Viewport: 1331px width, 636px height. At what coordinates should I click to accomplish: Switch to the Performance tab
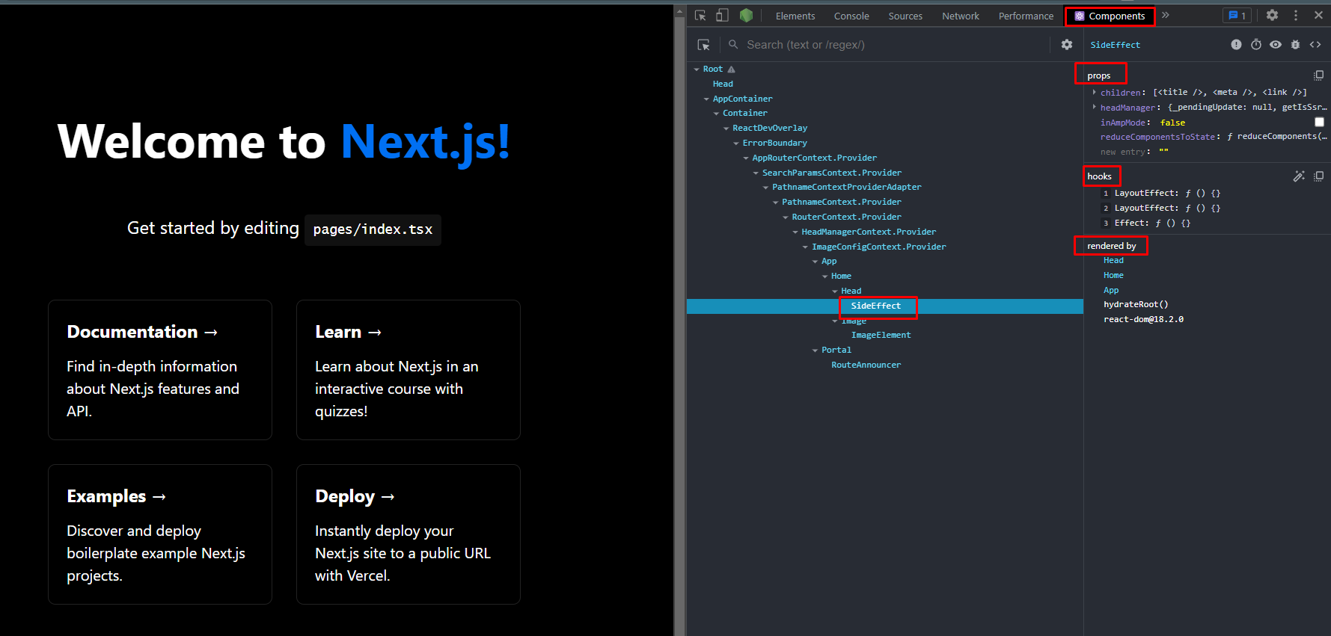tap(1026, 16)
